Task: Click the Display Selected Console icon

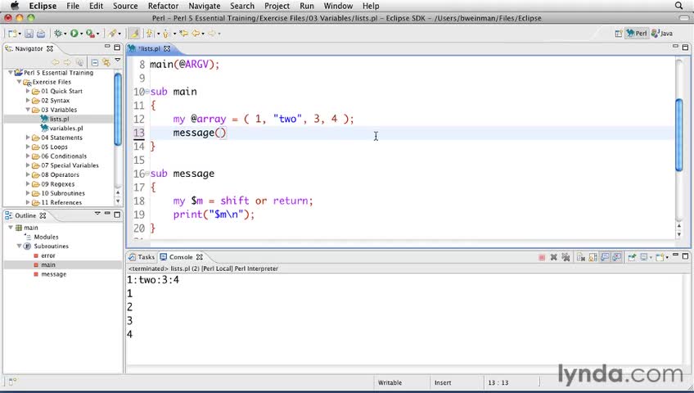Action: (644, 257)
